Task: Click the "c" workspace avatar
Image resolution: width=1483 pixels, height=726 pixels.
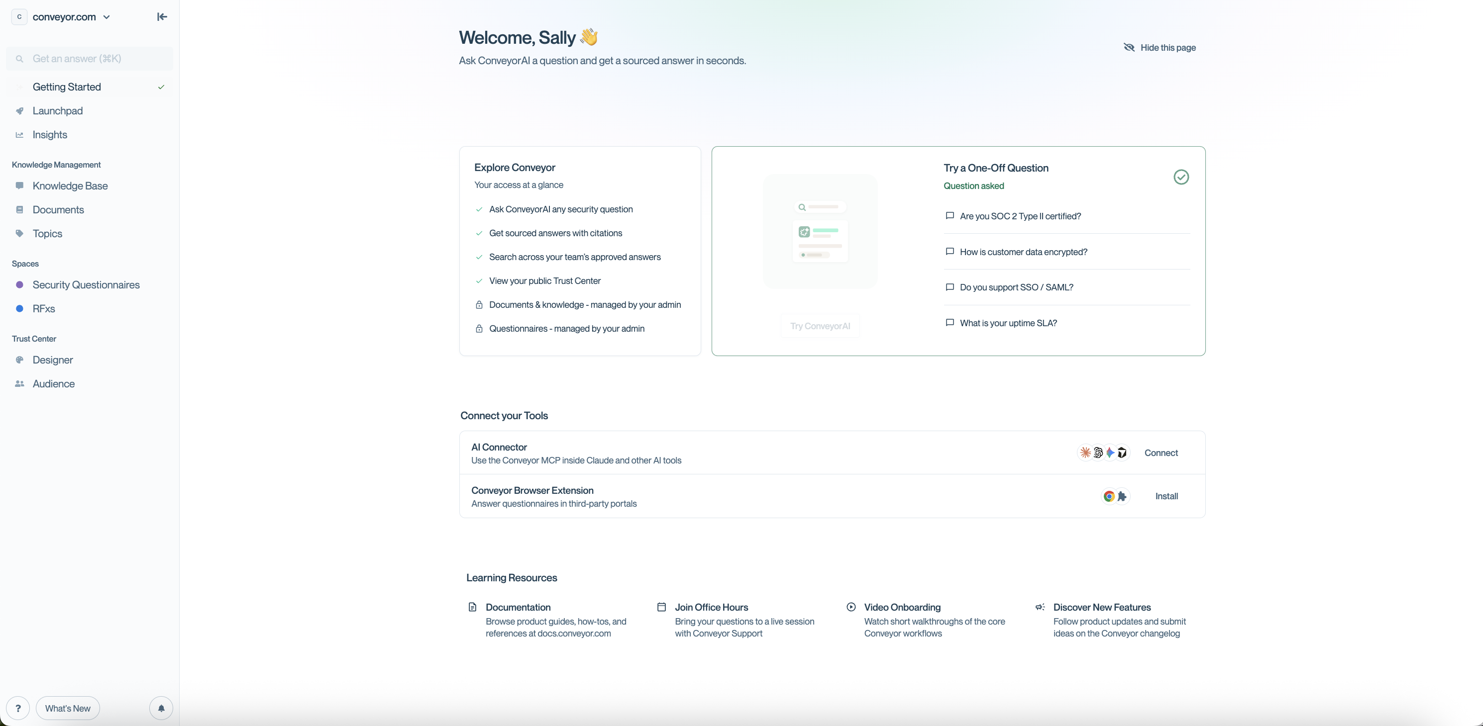Action: point(19,17)
